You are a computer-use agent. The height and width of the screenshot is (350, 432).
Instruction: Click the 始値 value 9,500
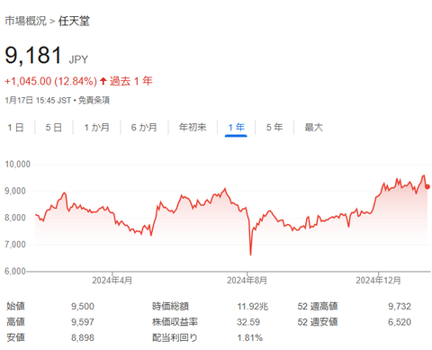pyautogui.click(x=83, y=307)
